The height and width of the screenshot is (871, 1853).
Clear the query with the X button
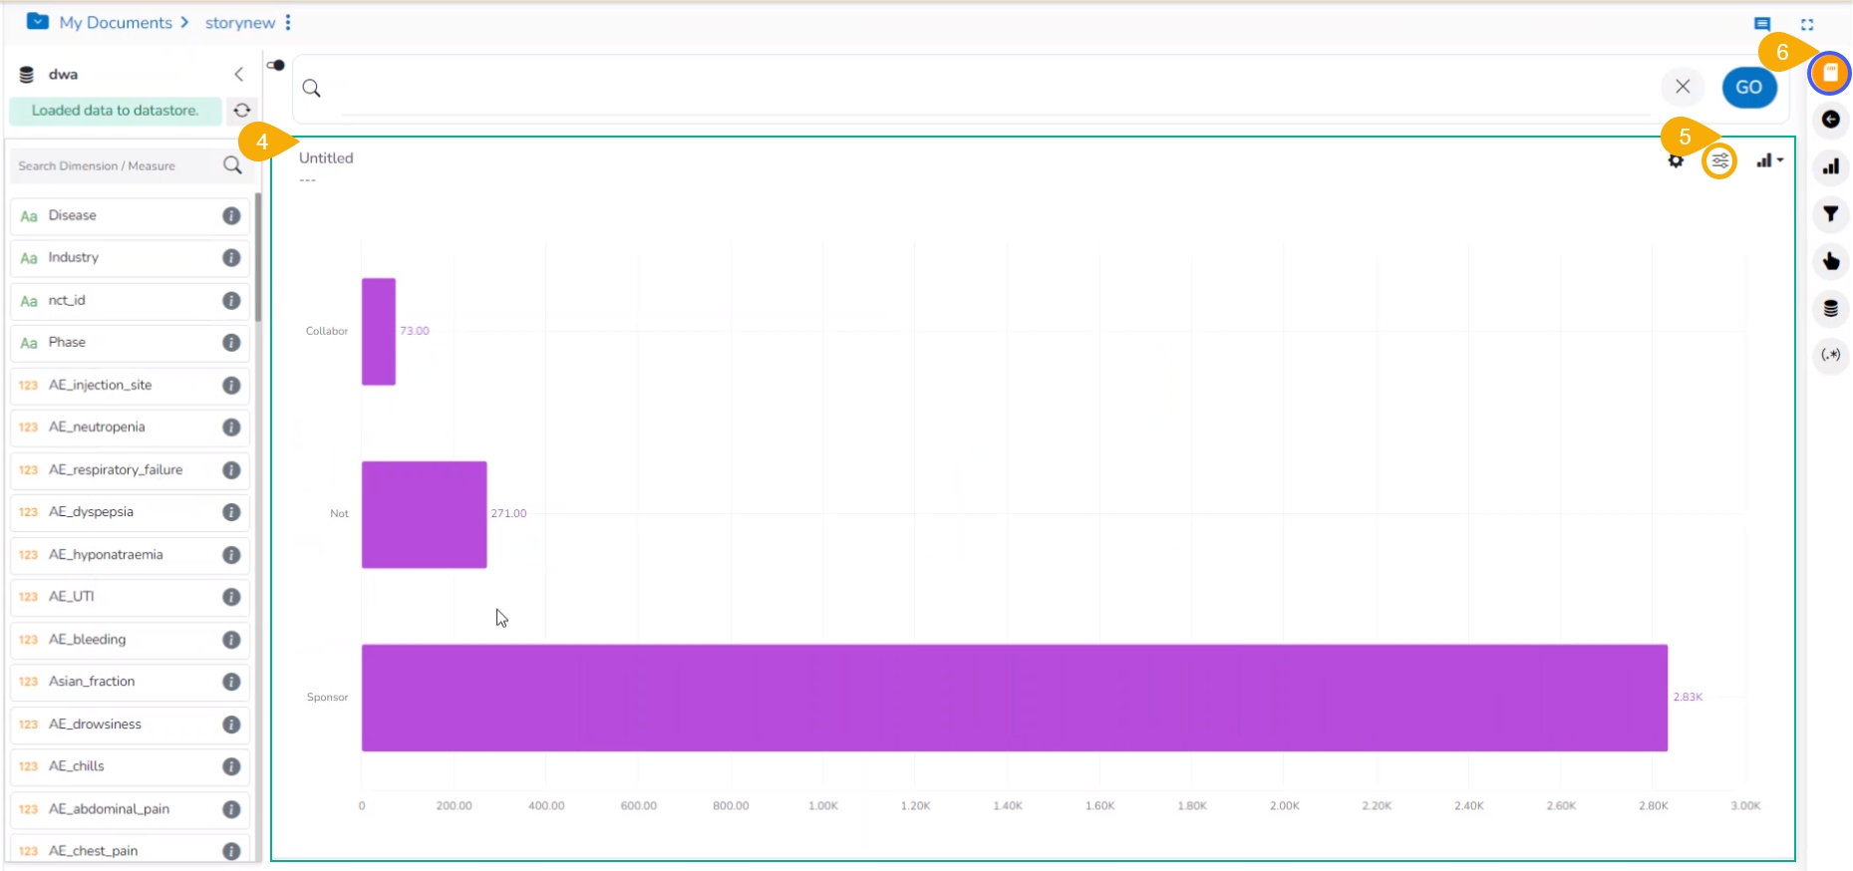(1683, 87)
